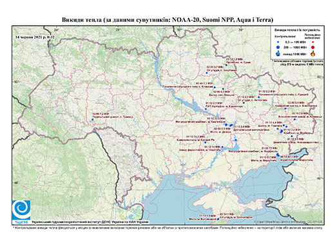This screenshot has width=335, height=237.
Task: Select the heat marker near Alchevsk
Action: point(294,119)
